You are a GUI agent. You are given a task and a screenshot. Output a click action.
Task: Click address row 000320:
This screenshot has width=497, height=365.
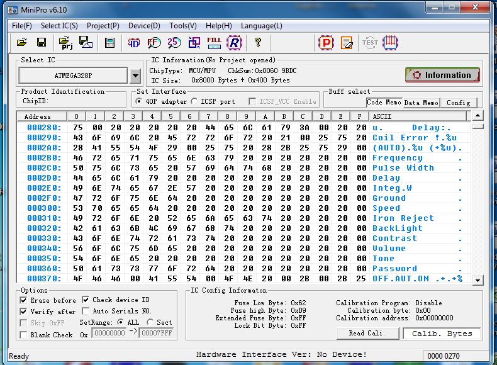(x=44, y=228)
